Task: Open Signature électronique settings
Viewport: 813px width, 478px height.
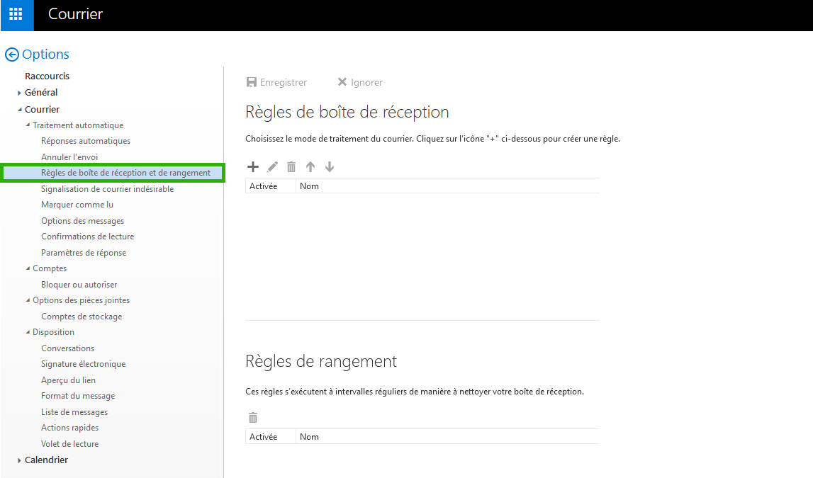Action: point(83,364)
